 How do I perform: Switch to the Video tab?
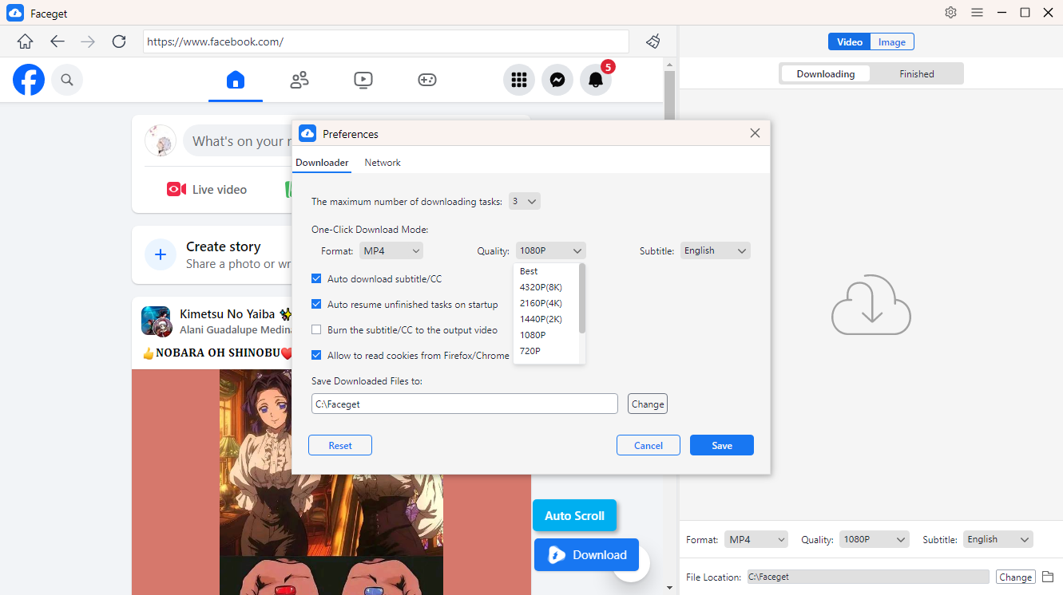pos(849,42)
